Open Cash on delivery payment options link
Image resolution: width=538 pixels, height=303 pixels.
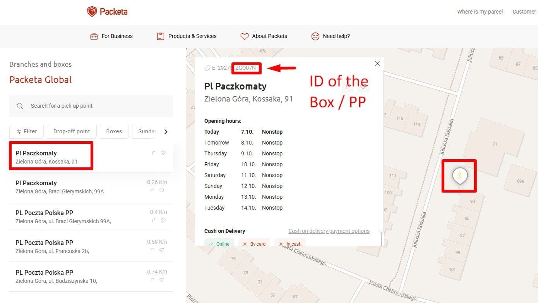(x=329, y=231)
